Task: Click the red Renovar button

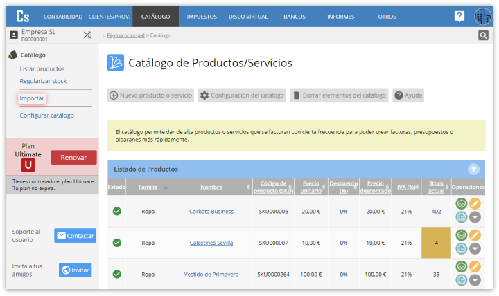Action: (73, 158)
